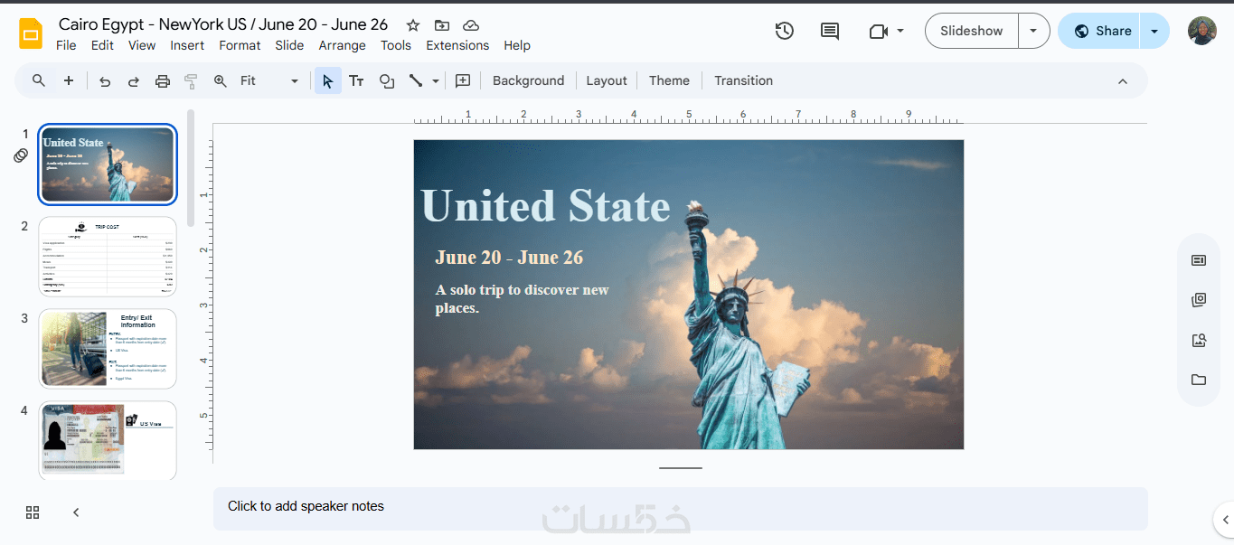Screen dimensions: 1234x545
Task: Open the Extensions menu
Action: point(457,45)
